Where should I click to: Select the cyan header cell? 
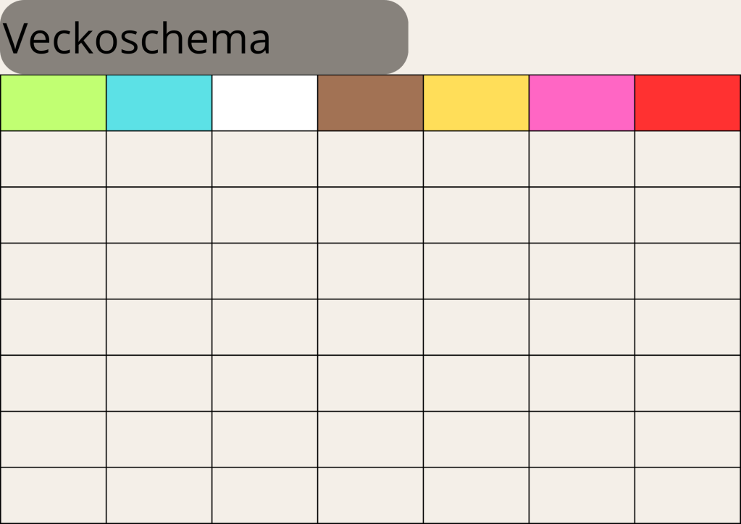click(x=159, y=103)
